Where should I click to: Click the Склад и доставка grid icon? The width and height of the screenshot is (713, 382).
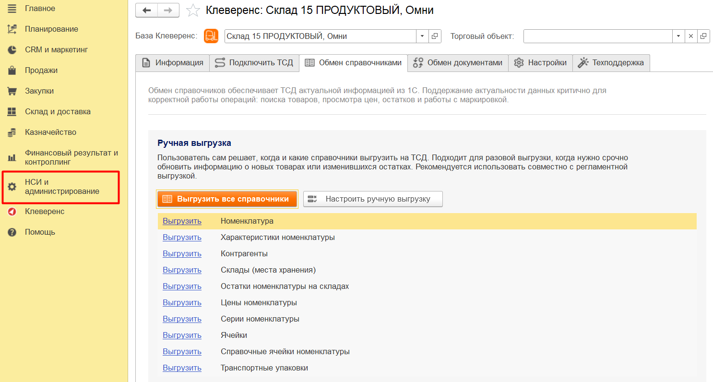point(12,112)
